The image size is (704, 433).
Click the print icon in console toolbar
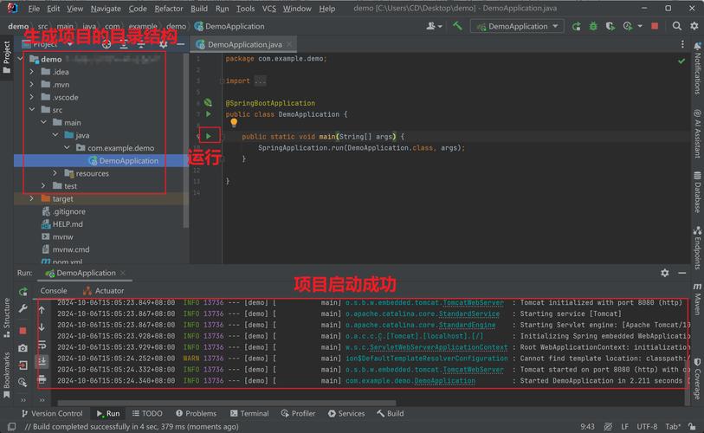tap(42, 378)
